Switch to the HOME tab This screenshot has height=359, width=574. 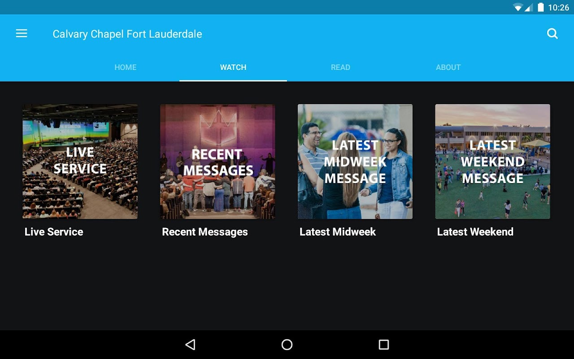click(x=126, y=67)
